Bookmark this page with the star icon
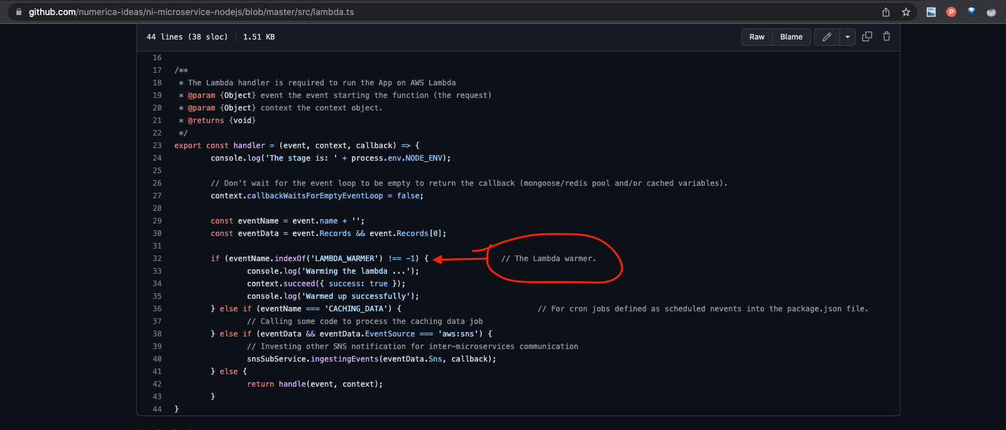The image size is (1006, 430). 906,12
